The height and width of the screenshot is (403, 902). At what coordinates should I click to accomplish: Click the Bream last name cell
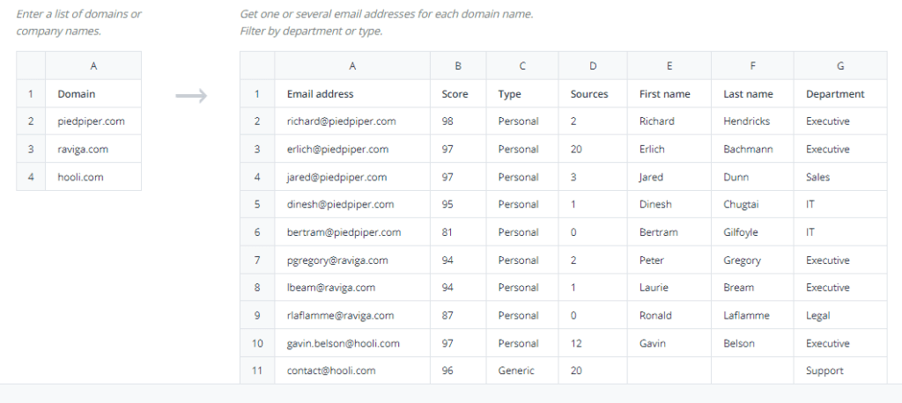(x=752, y=288)
